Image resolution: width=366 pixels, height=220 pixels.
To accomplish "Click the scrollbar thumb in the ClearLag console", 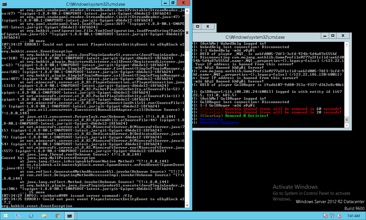I will pyautogui.click(x=347, y=120).
